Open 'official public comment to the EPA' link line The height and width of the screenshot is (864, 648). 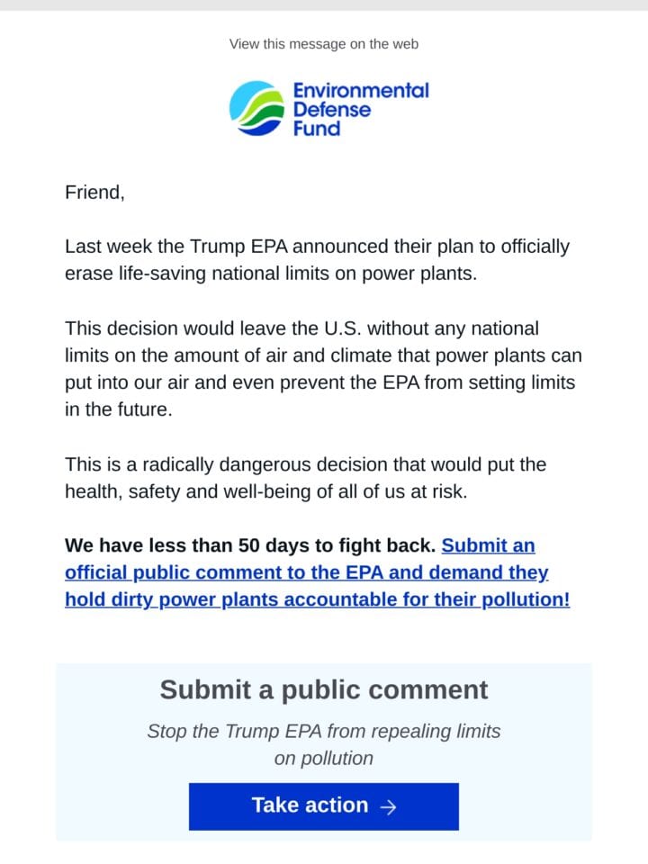pyautogui.click(x=306, y=572)
